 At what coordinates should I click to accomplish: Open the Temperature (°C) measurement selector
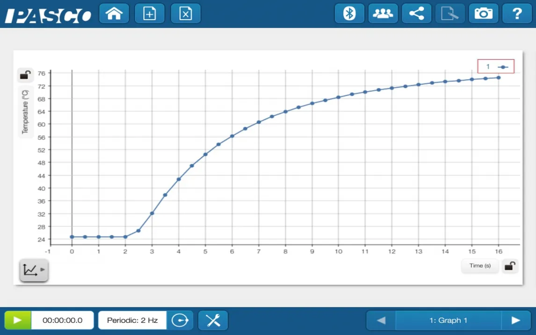point(25,111)
